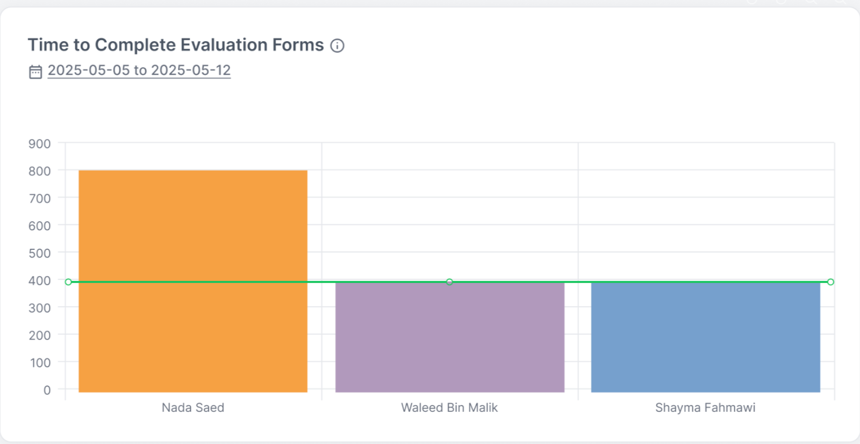Open the 2025-05-05 to 2025-05-12 date range
860x444 pixels.
[139, 70]
